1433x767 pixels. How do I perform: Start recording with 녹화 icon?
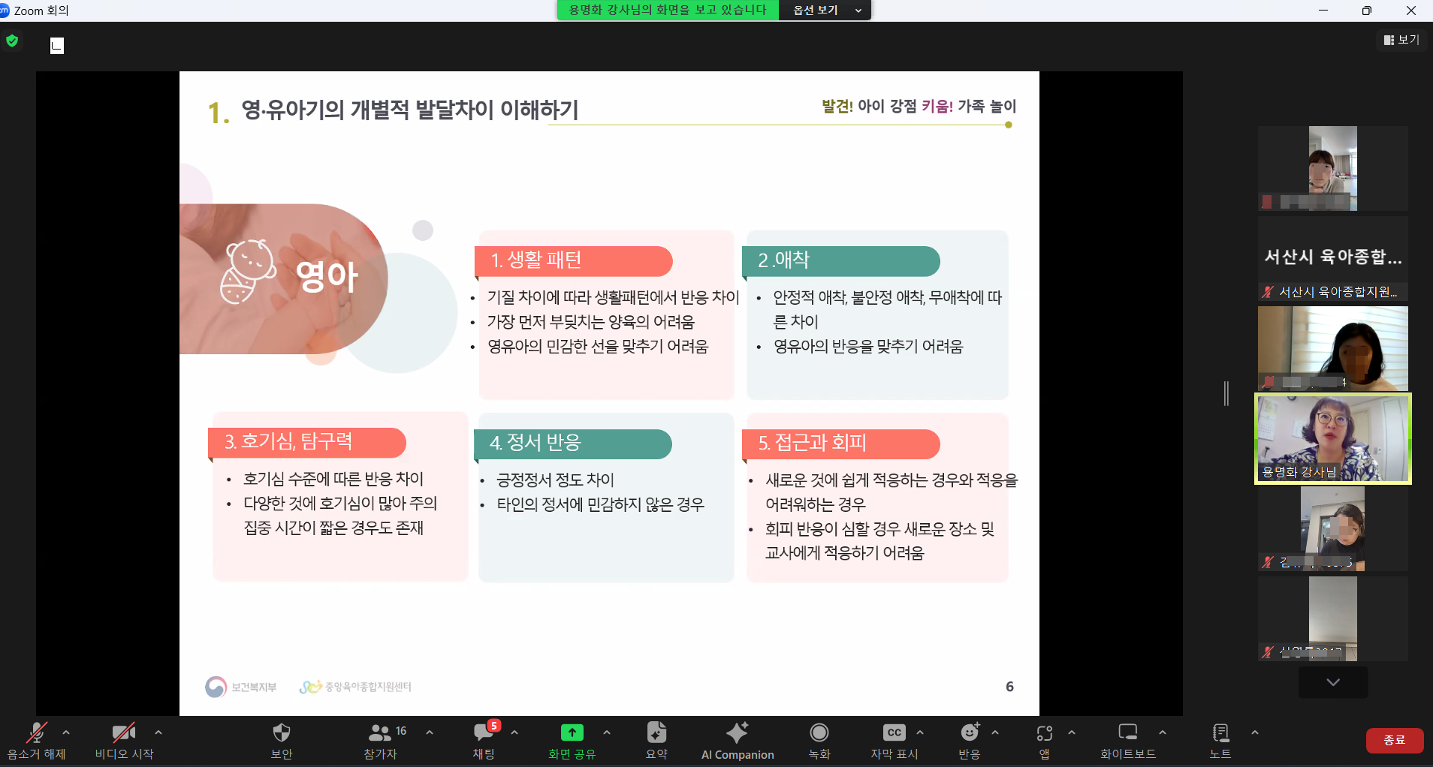[819, 732]
